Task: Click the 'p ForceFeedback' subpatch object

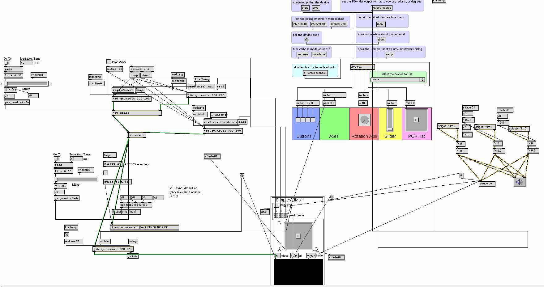Action: click(x=315, y=73)
